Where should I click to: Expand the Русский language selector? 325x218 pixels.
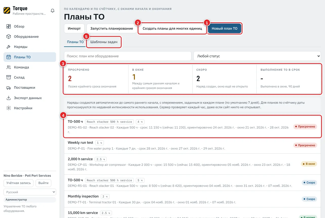pos(30,192)
